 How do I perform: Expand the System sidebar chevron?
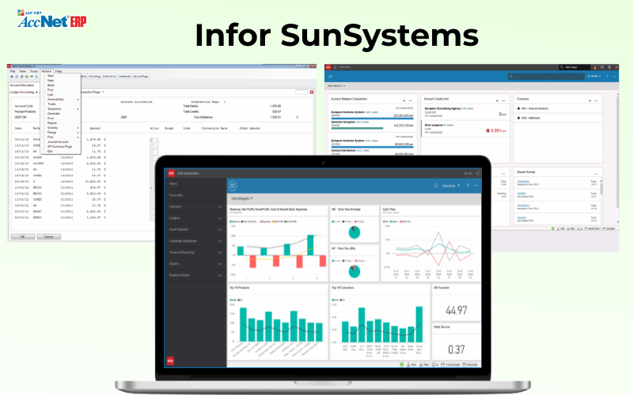(220, 264)
